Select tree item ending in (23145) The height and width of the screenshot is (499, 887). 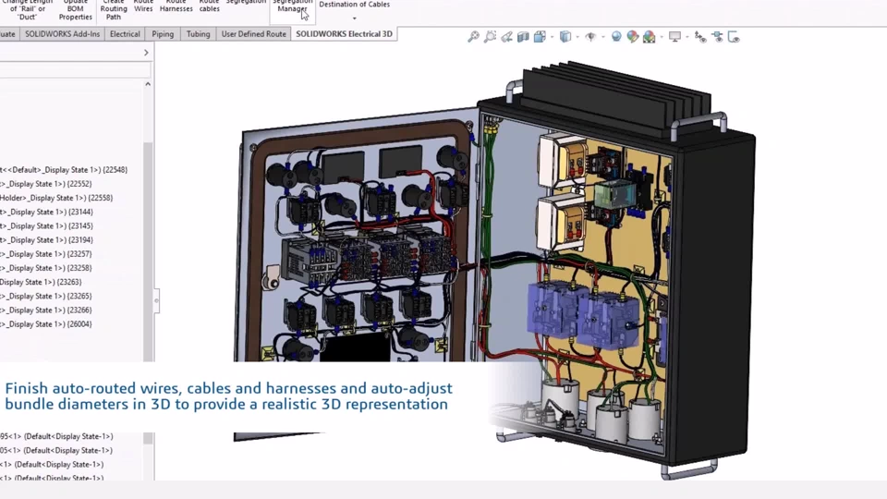pos(46,225)
